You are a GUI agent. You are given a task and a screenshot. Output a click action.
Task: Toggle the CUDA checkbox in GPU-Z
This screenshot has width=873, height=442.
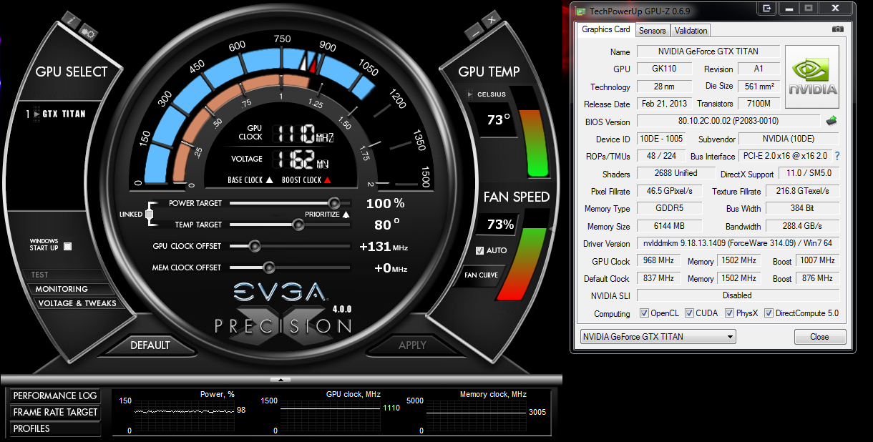[x=690, y=313]
